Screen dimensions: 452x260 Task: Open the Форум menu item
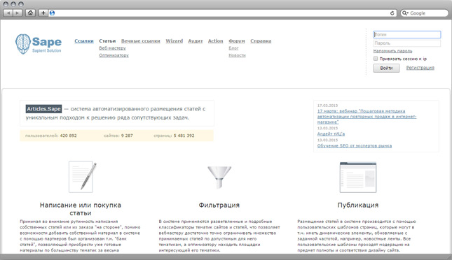[x=237, y=41]
